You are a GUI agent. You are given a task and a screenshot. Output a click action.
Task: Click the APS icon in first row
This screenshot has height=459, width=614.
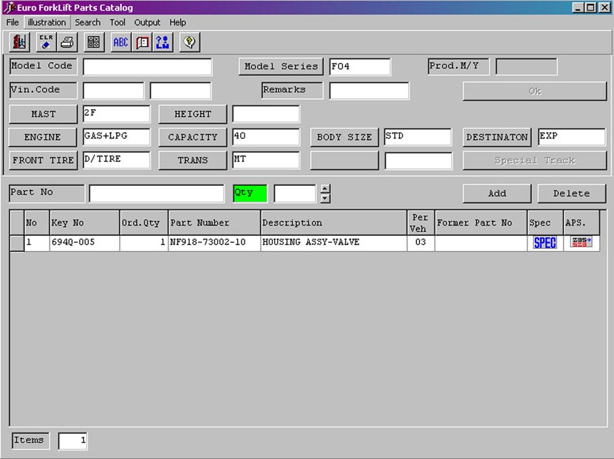[x=581, y=243]
